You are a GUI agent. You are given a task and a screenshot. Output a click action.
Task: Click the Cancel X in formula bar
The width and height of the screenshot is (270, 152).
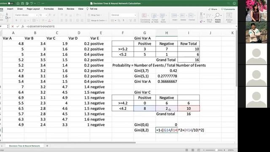(x=13, y=26)
